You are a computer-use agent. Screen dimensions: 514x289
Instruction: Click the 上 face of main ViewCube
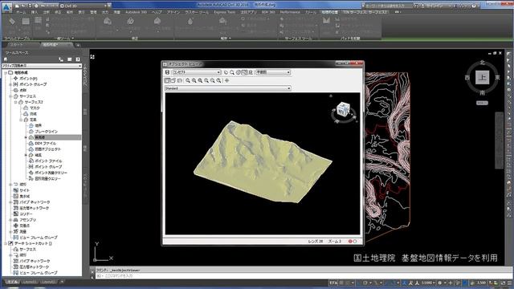click(482, 77)
